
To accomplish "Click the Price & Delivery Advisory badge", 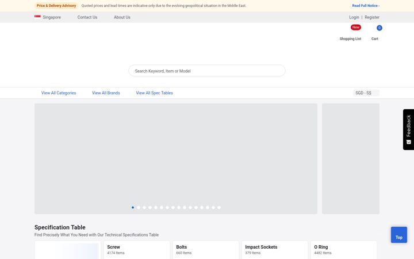I will click(x=56, y=6).
